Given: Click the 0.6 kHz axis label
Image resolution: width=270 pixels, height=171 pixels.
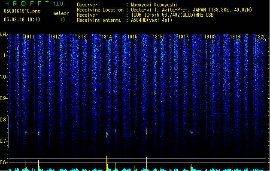Looking at the screenshot, I should tap(4, 162).
